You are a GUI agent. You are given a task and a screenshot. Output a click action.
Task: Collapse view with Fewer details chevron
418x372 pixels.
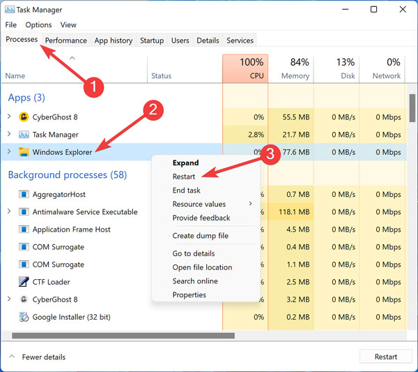pyautogui.click(x=12, y=356)
